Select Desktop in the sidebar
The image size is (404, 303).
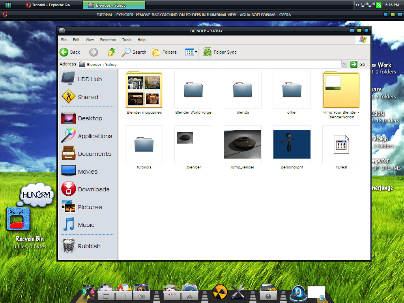pyautogui.click(x=82, y=118)
